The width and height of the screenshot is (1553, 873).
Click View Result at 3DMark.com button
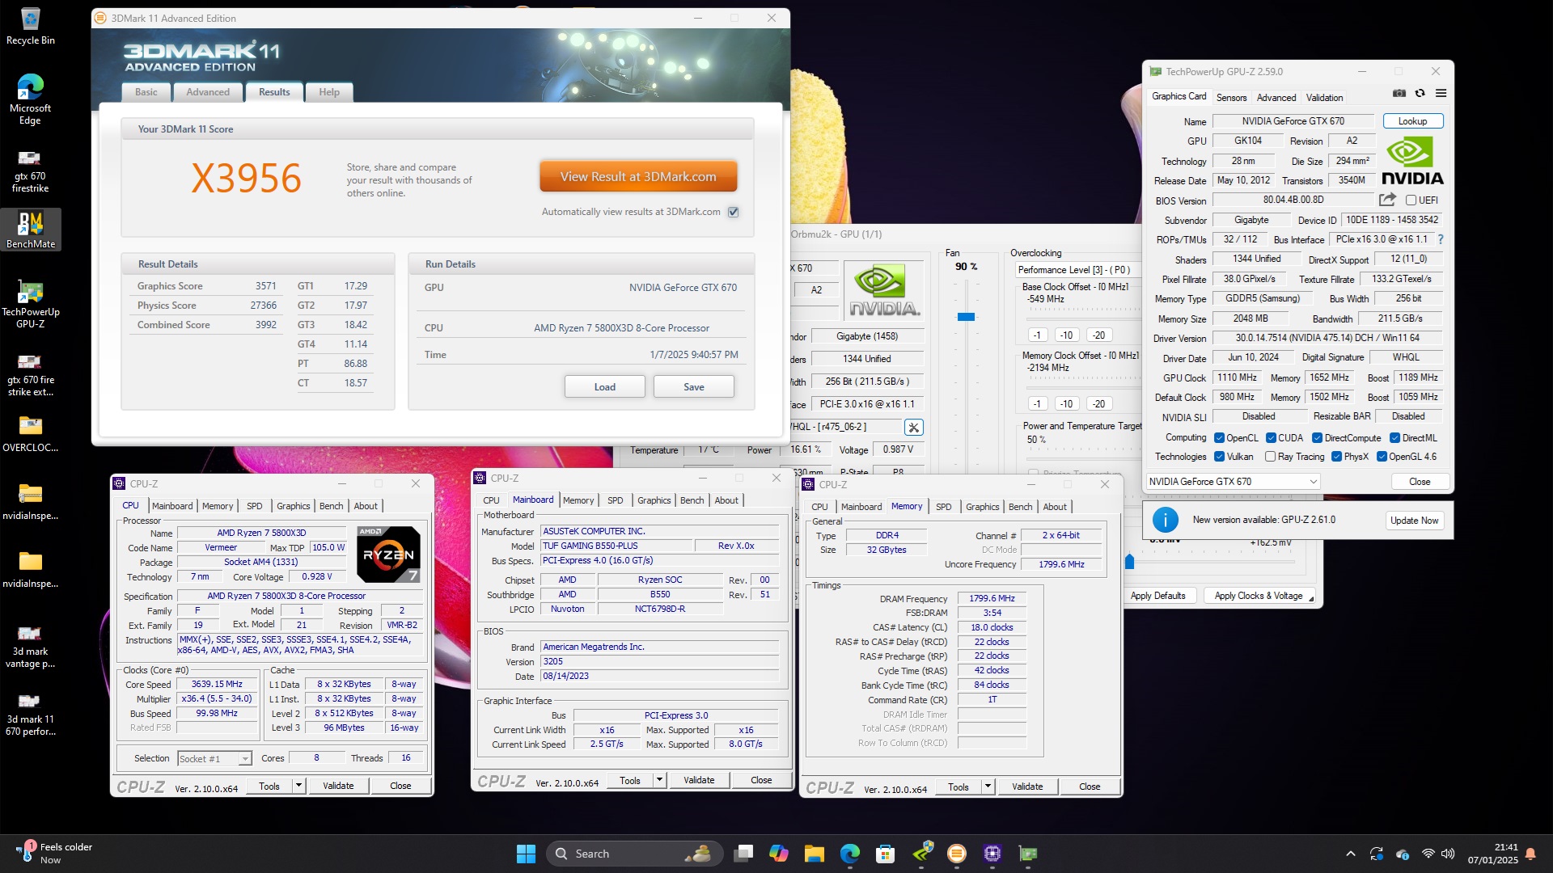[638, 176]
